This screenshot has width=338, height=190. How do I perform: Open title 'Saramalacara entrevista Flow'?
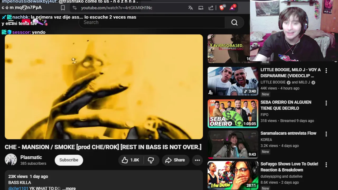pyautogui.click(x=288, y=133)
